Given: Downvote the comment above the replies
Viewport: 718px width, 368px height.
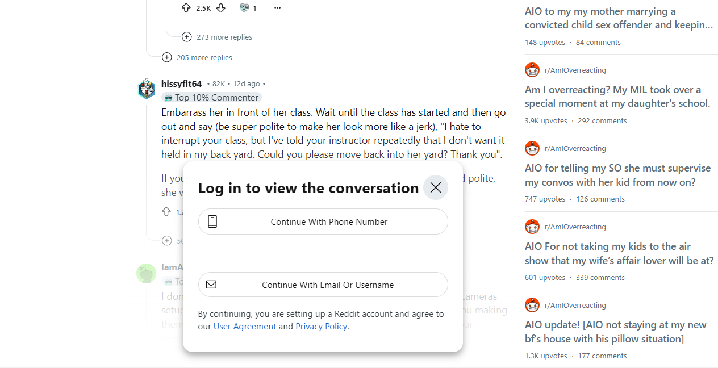Looking at the screenshot, I should (221, 8).
